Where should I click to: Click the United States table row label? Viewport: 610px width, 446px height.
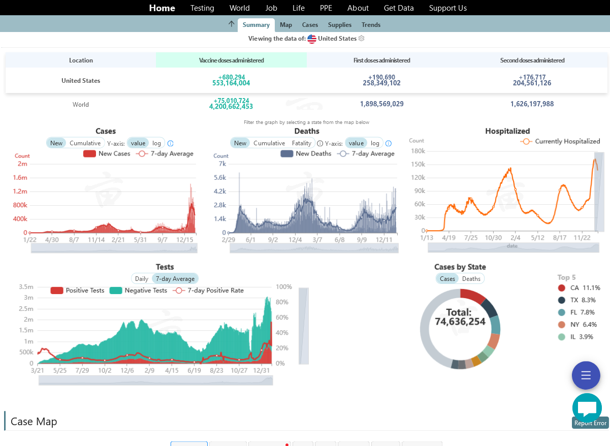[x=81, y=81]
